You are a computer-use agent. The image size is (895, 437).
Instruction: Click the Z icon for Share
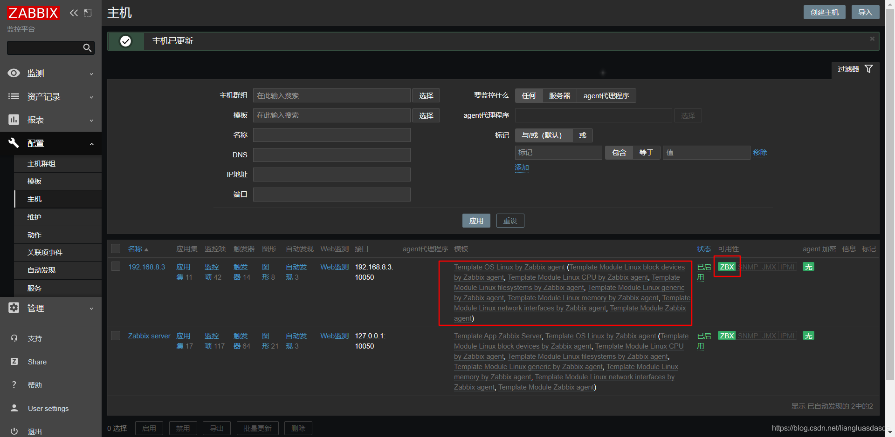tap(14, 362)
